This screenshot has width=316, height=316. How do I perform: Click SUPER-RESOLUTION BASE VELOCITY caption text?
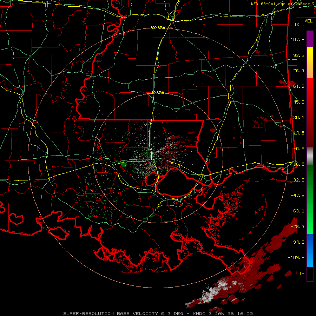coord(111,314)
